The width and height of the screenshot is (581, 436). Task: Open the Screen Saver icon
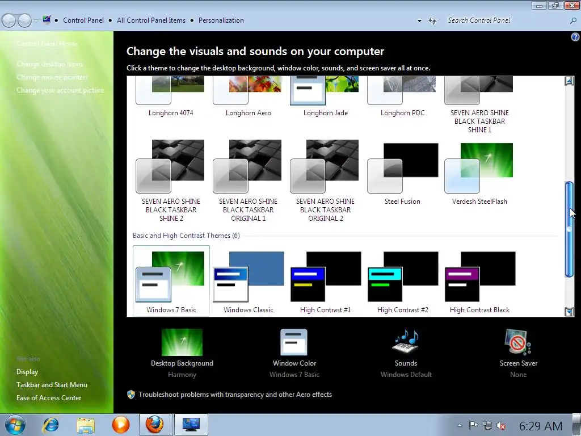tap(518, 342)
